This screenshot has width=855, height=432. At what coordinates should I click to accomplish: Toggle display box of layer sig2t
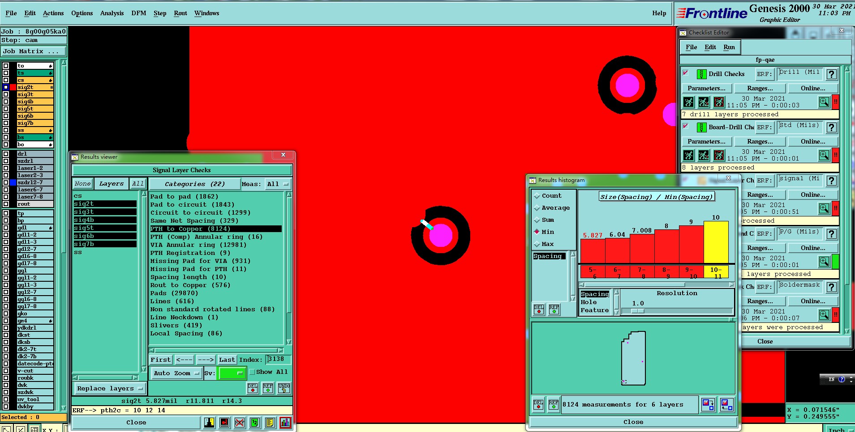(6, 87)
